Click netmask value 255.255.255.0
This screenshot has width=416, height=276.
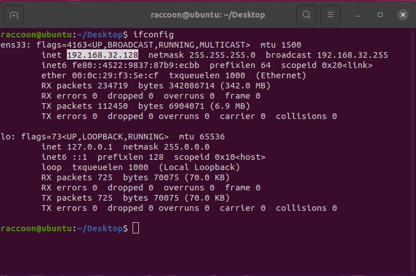click(222, 55)
